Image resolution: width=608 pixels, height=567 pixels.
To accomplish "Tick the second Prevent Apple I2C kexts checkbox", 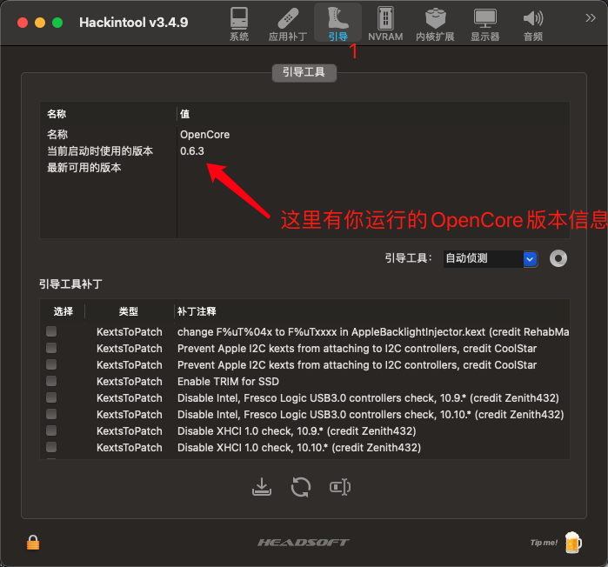I will coord(51,364).
